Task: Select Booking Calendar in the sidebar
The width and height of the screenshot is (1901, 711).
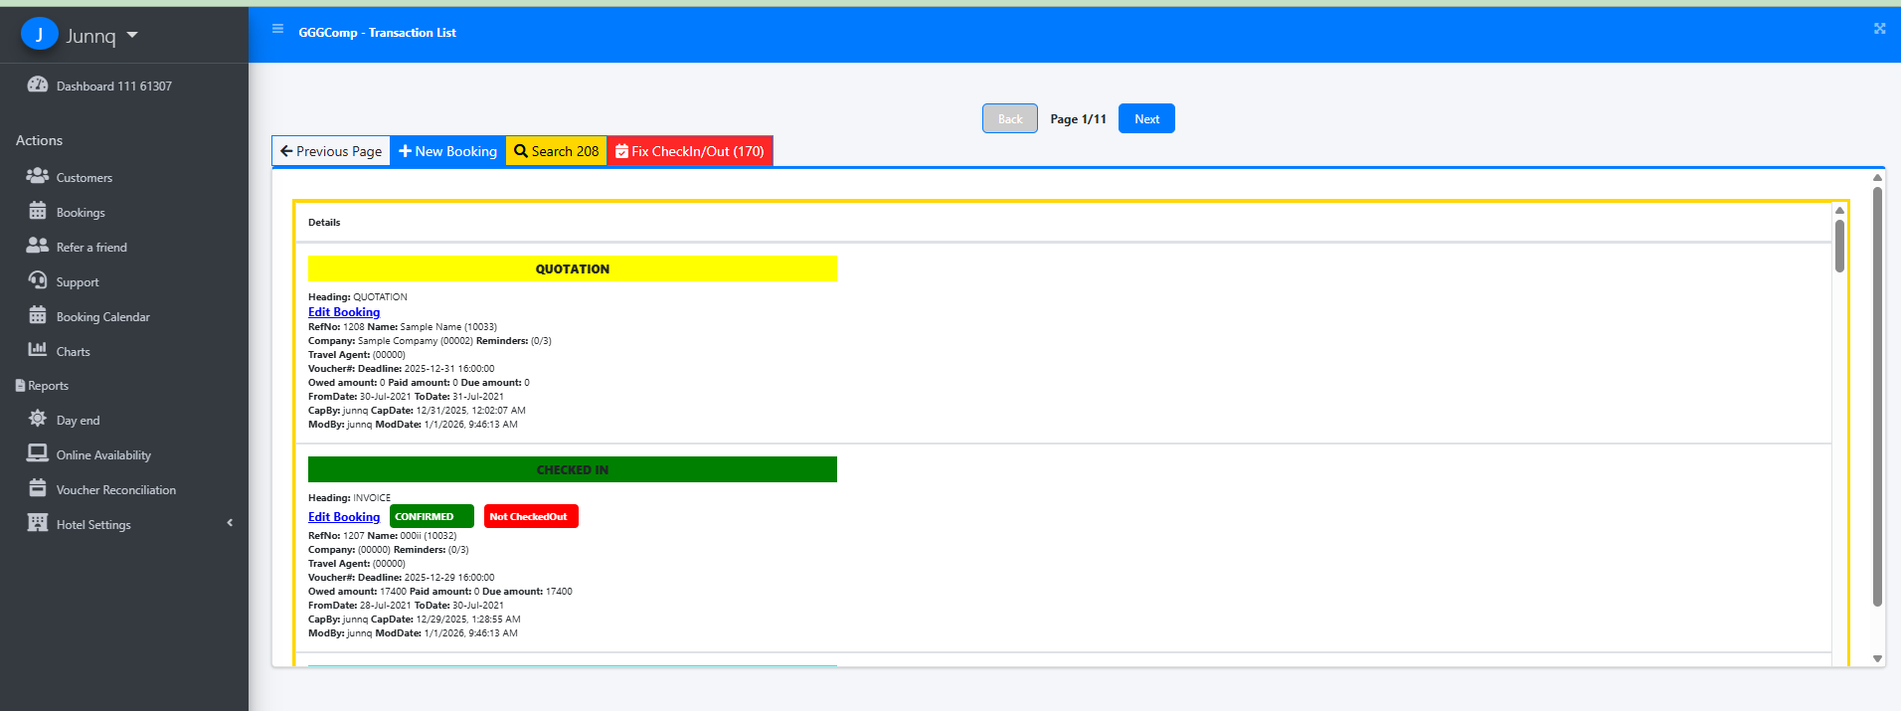Action: tap(102, 317)
